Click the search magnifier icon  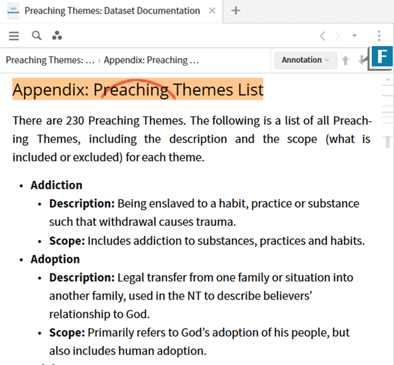[x=36, y=36]
